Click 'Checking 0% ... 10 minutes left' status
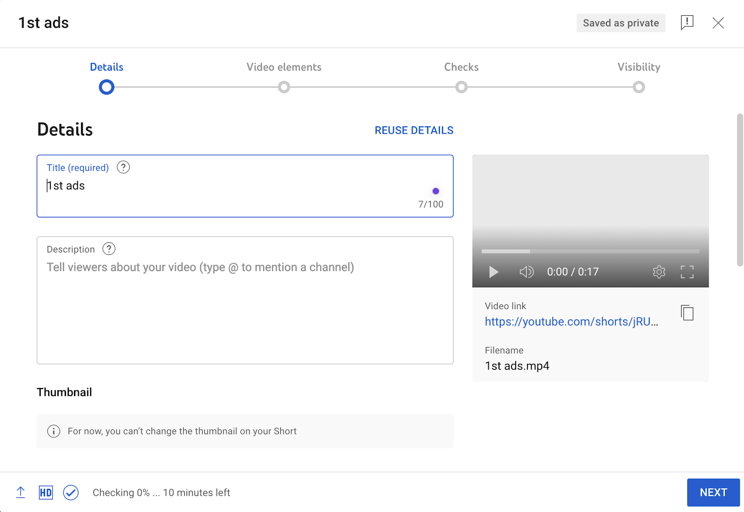Viewport: 744px width, 512px height. [x=161, y=493]
